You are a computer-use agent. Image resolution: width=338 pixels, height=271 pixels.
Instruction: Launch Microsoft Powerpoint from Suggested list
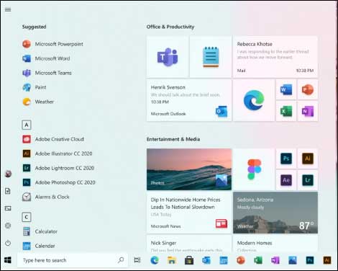[52, 44]
